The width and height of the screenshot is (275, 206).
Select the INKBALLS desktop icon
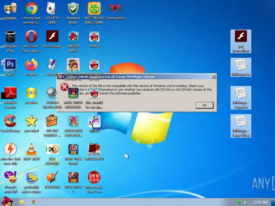click(52, 180)
